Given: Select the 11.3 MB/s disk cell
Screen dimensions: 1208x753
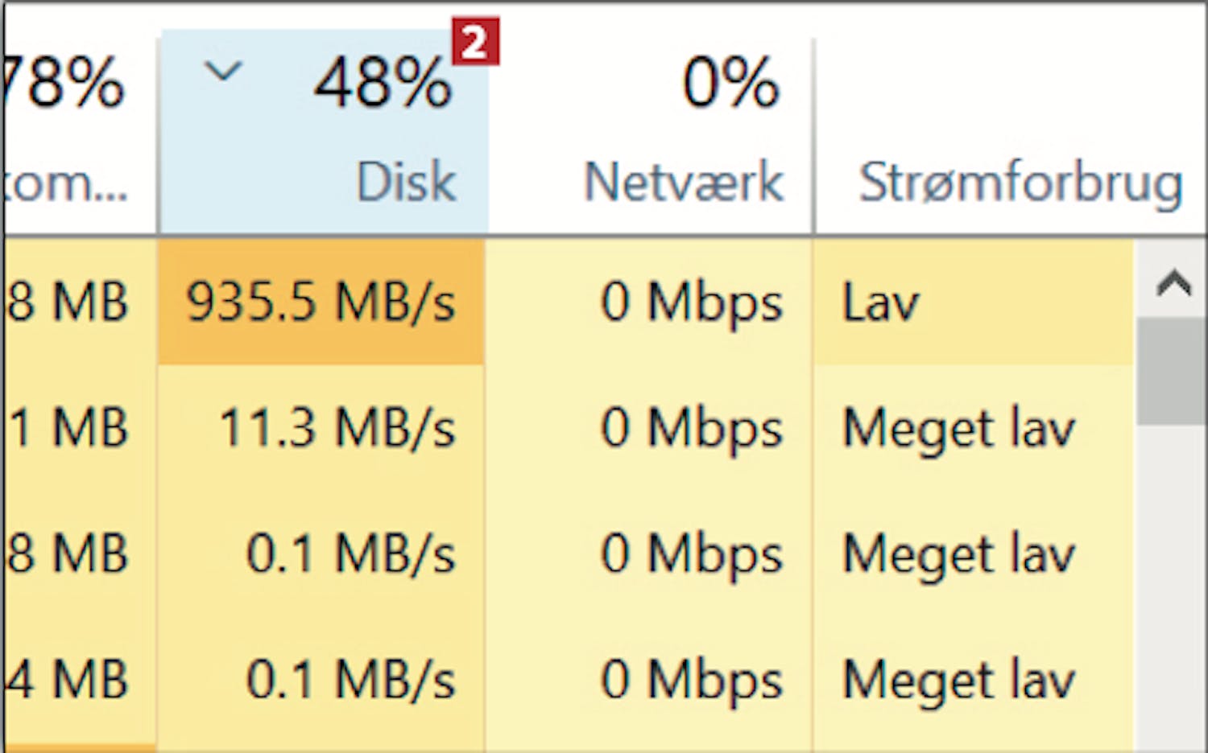Looking at the screenshot, I should [337, 427].
